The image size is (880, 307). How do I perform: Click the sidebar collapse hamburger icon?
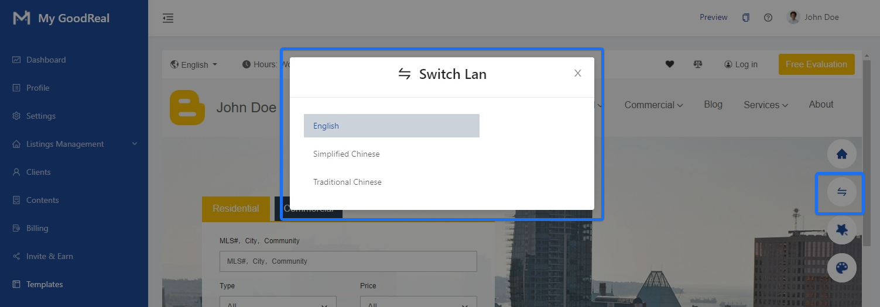168,18
